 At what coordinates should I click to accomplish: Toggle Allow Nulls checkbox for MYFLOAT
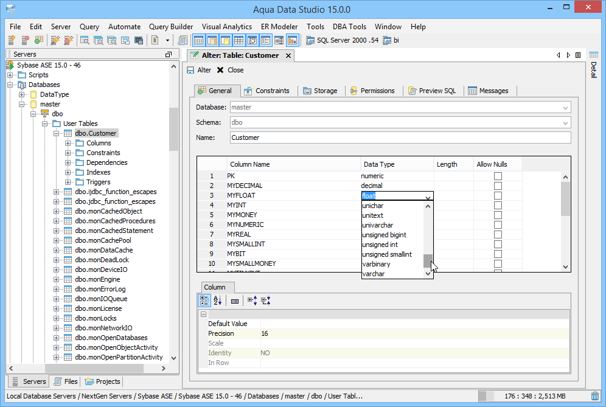coord(498,195)
